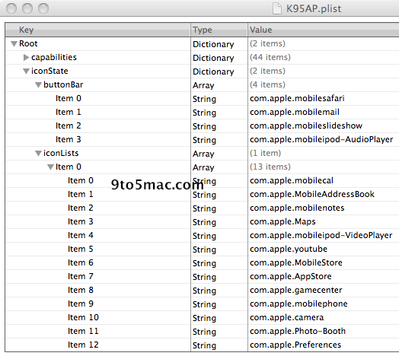Select the Item 12 key
Viewport: 399px width, 356px height.
click(x=83, y=345)
